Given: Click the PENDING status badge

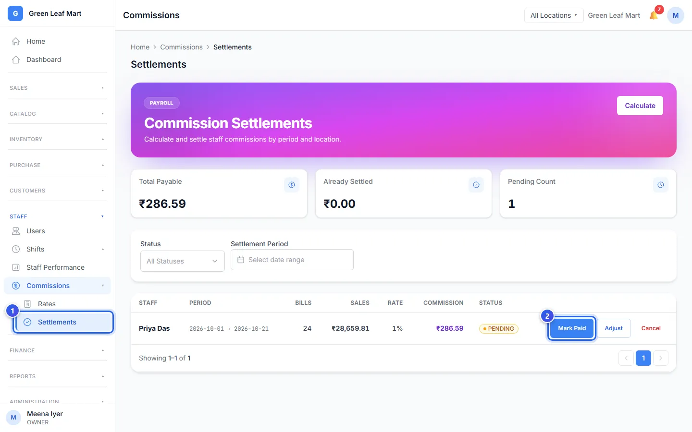Looking at the screenshot, I should [499, 329].
